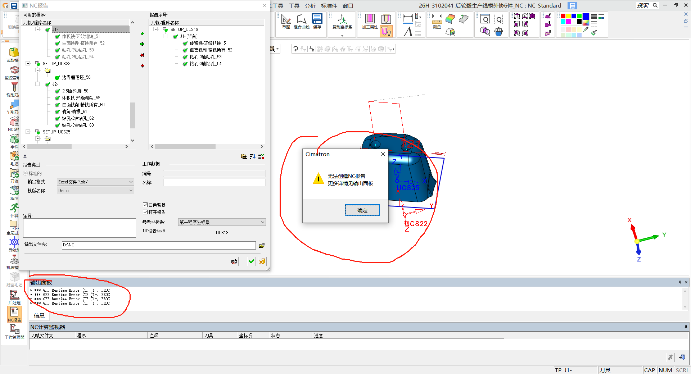The image size is (691, 374).
Task: Click the rotate arrow icon in filter toolbar
Action: pos(295,49)
